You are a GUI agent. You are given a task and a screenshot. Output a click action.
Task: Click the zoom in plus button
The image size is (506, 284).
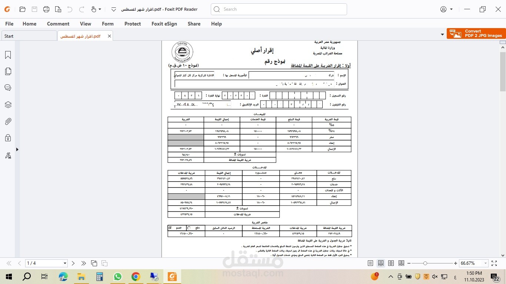456,263
